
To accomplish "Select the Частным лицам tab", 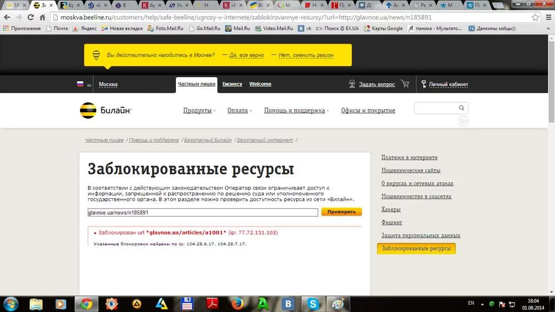I will (x=196, y=84).
